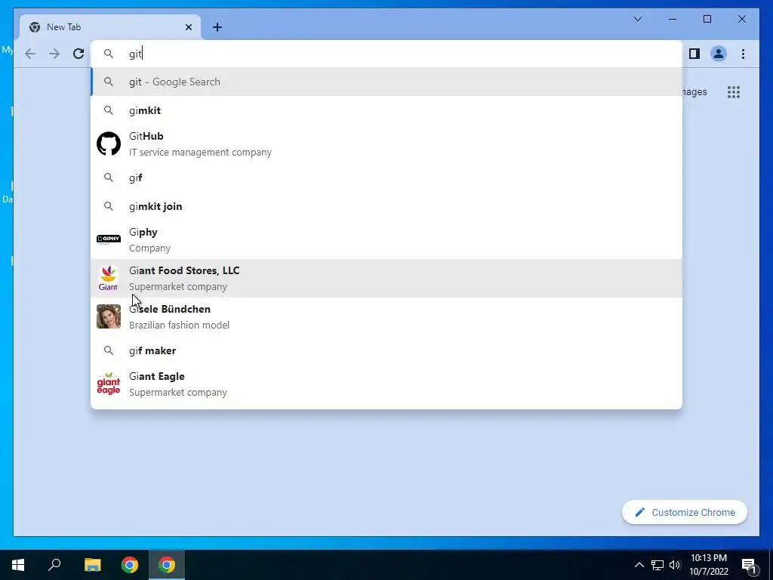
Task: Open the taskbar clock and date
Action: (708, 565)
